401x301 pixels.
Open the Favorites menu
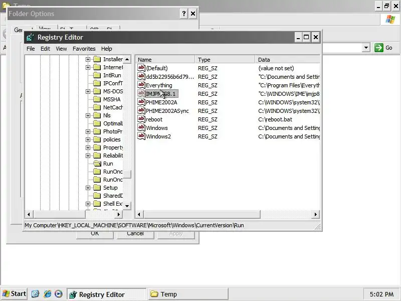(x=84, y=49)
